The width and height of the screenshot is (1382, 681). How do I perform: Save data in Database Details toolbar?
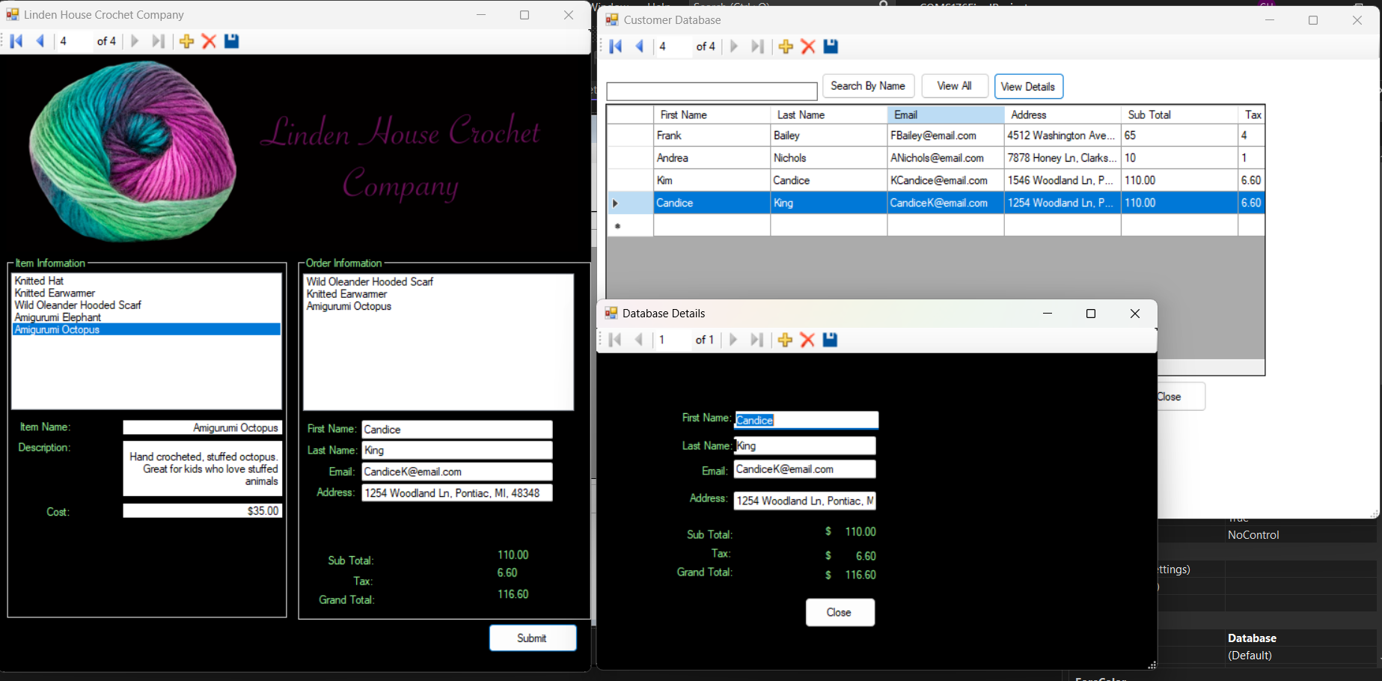click(830, 340)
